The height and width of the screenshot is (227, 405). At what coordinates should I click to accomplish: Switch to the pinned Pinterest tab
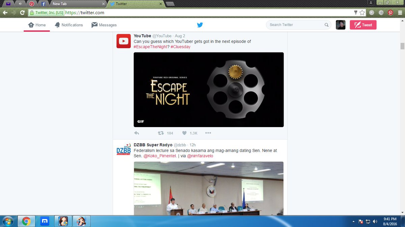[x=31, y=4]
